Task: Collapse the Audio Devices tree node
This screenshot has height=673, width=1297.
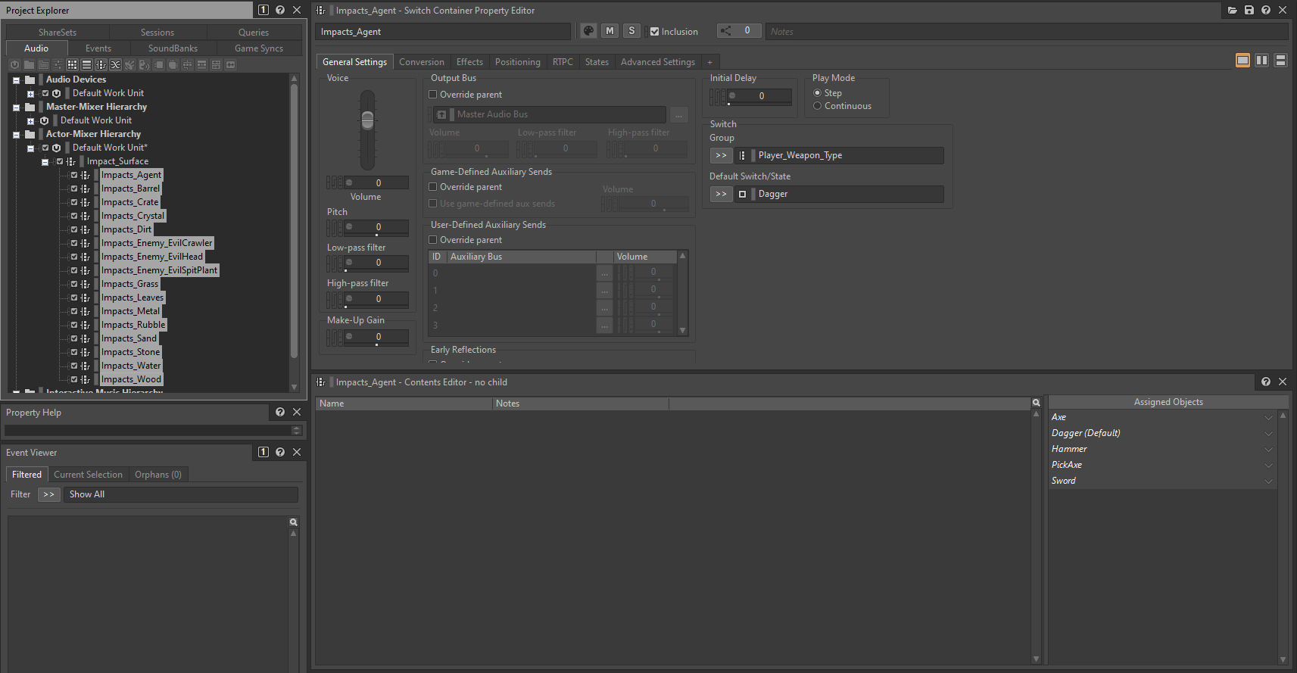Action: coord(16,80)
